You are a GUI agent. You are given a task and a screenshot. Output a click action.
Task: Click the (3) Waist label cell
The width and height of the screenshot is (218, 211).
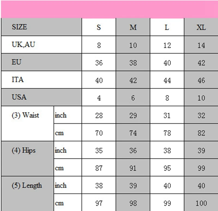click(x=28, y=123)
